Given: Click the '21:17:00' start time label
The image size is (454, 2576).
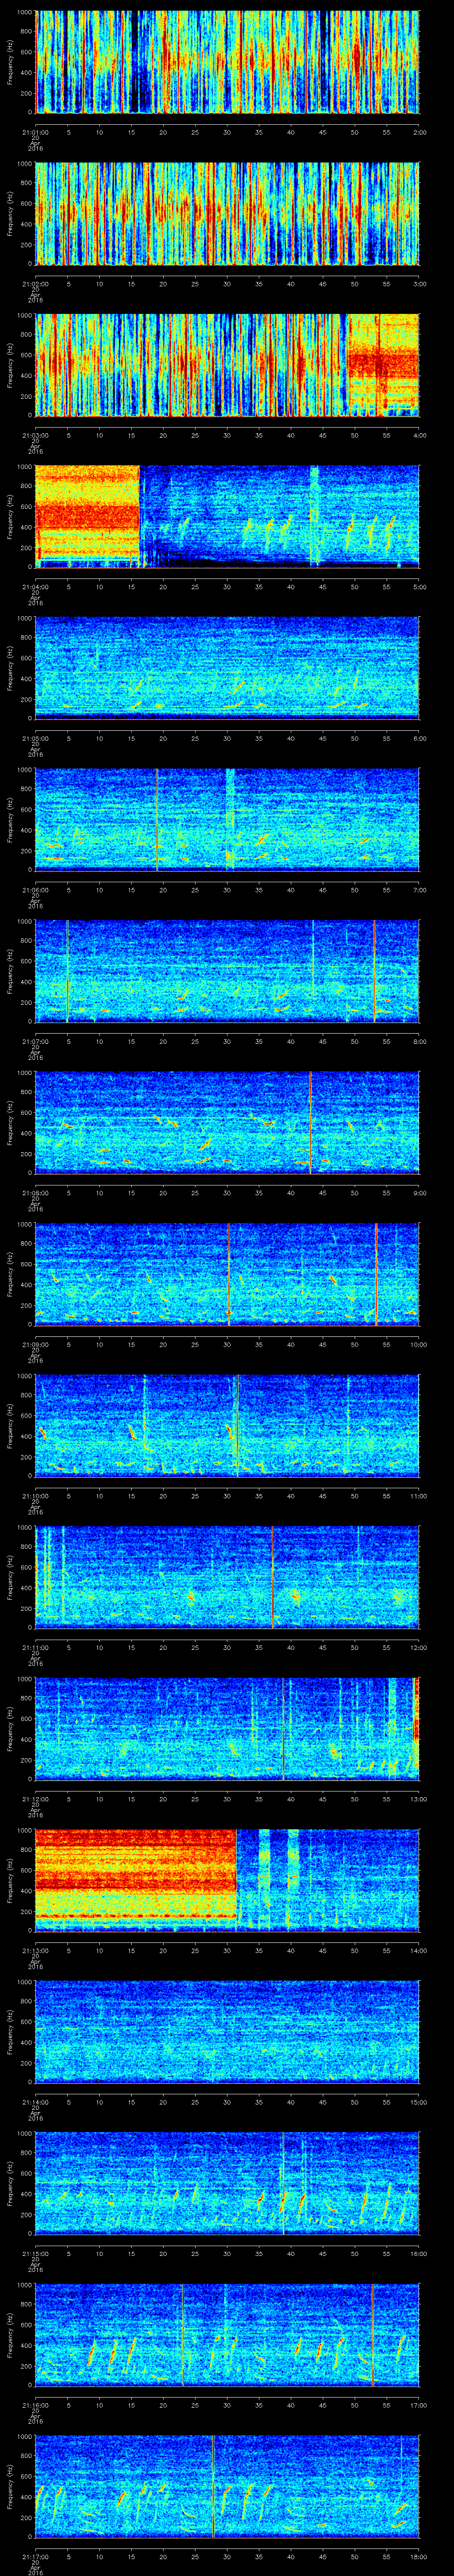Looking at the screenshot, I should [x=36, y=2556].
